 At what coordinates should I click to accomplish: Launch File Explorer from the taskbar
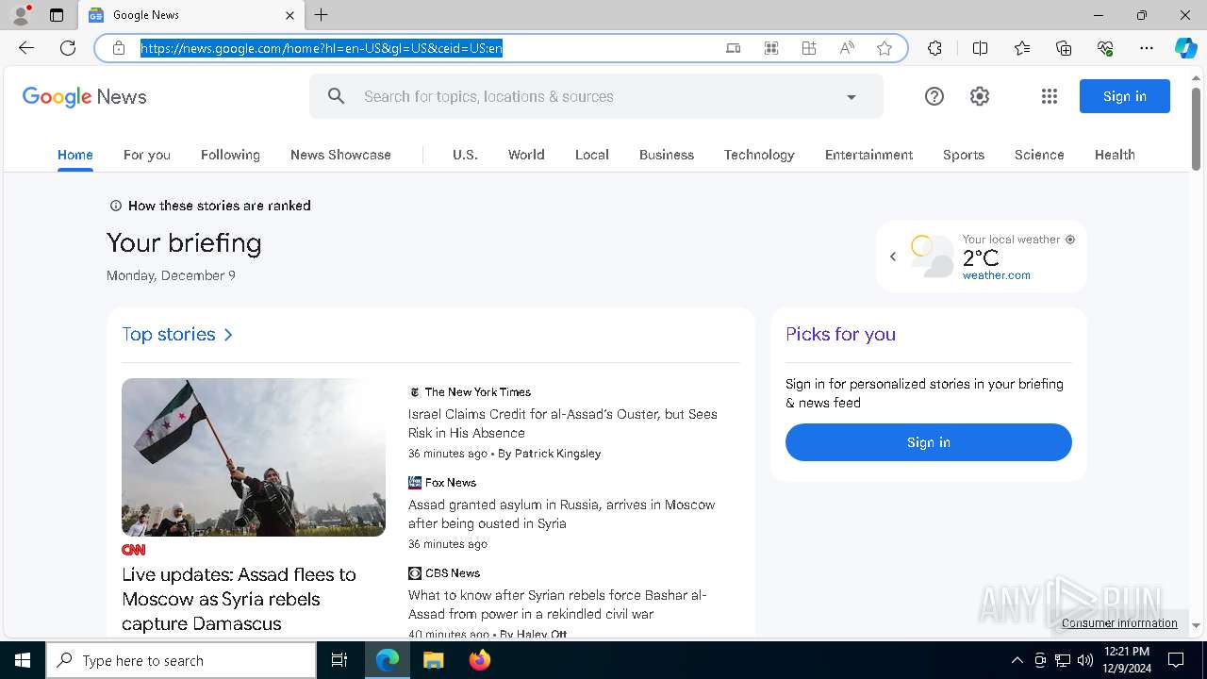click(434, 660)
